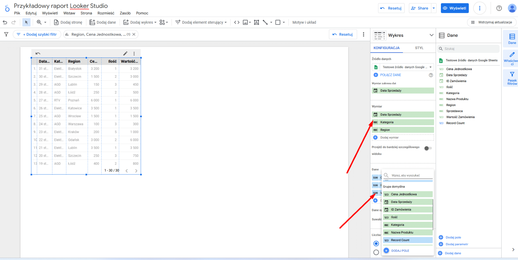Open the Pomoc menu

(142, 13)
